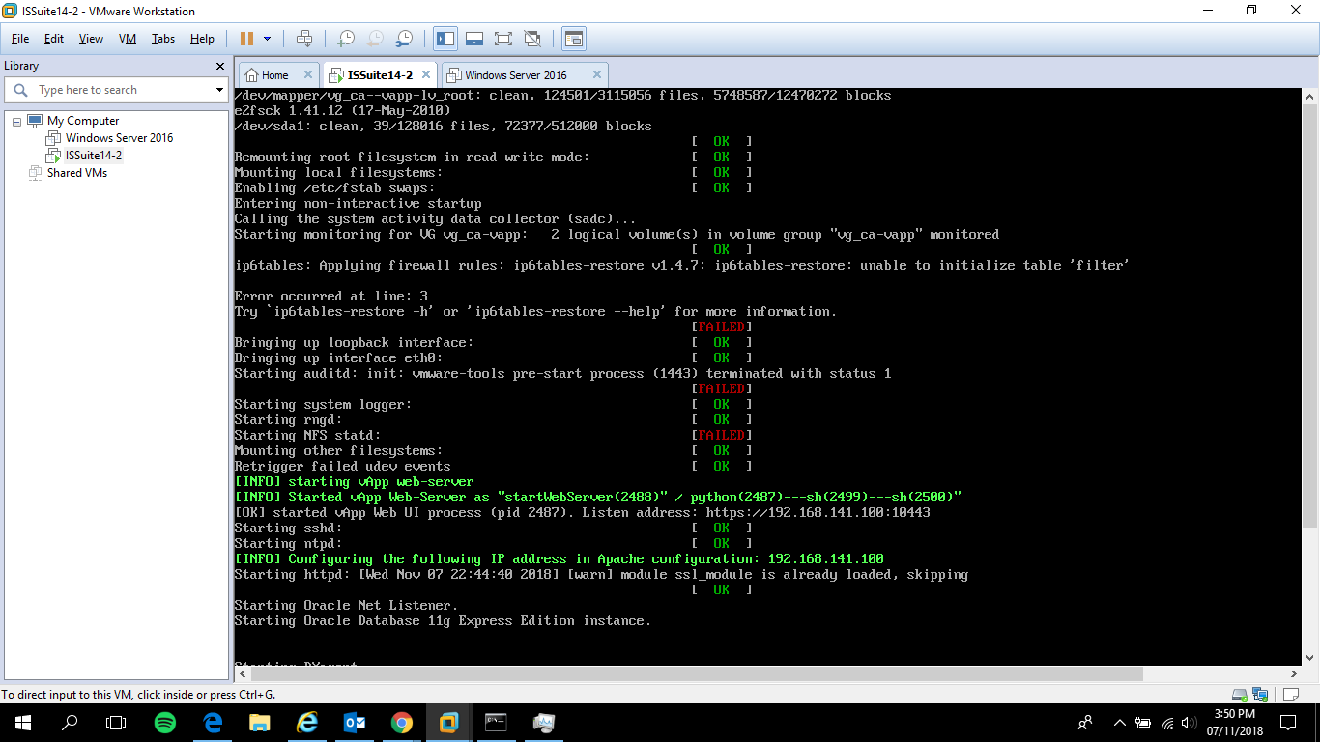Viewport: 1320px width, 742px height.
Task: Open Microsoft Edge from the taskbar
Action: [213, 723]
